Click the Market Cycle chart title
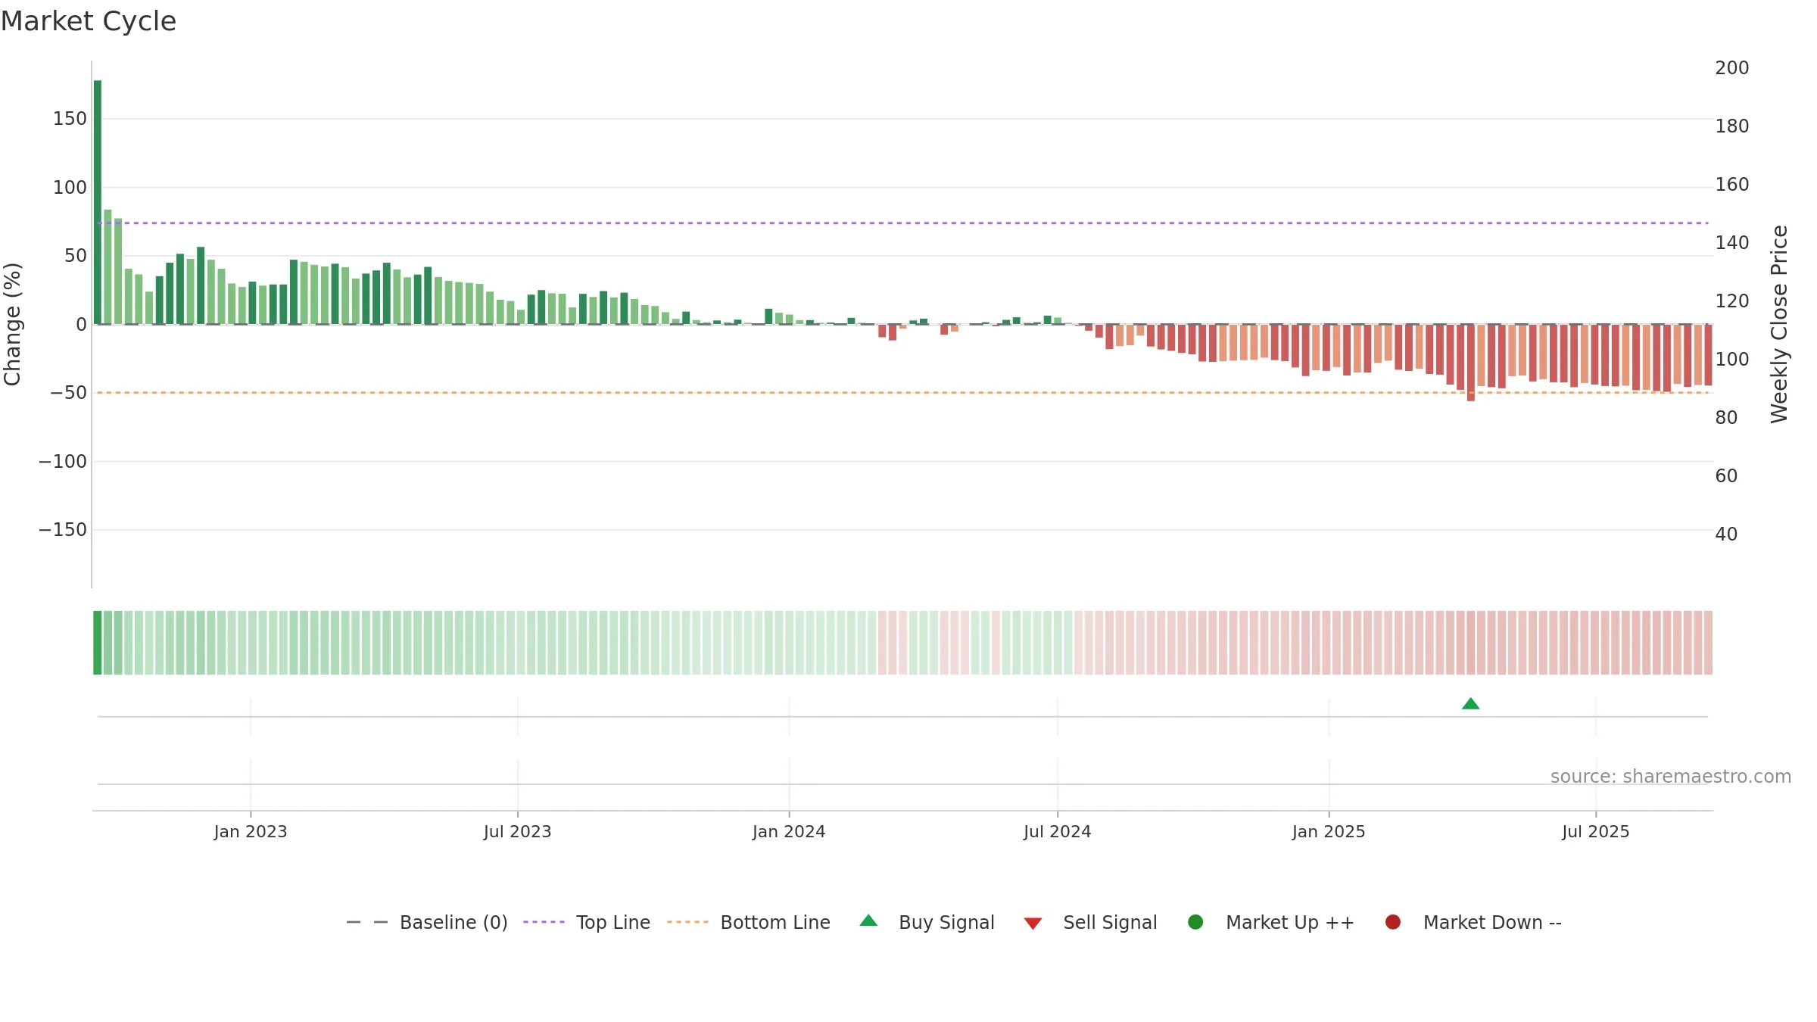Viewport: 1817px width, 1022px height. coord(89,21)
